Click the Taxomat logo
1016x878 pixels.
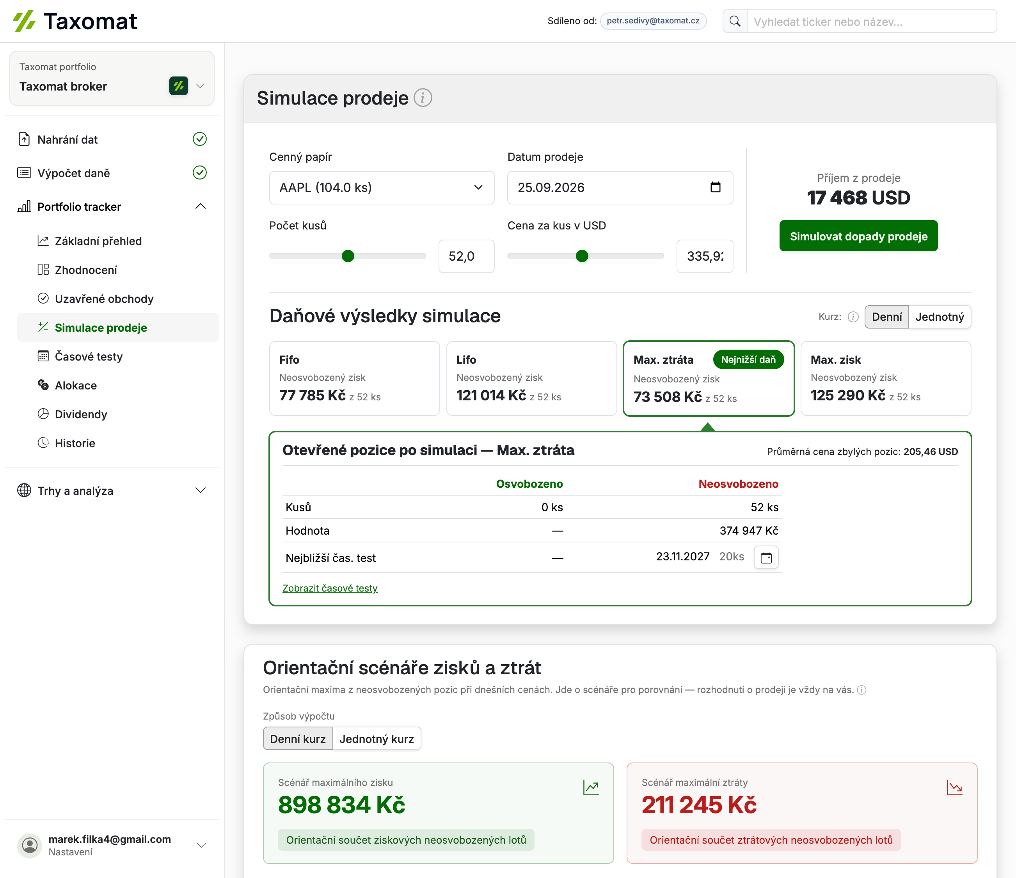75,21
